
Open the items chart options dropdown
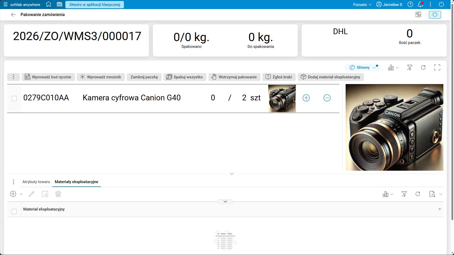pyautogui.click(x=393, y=67)
